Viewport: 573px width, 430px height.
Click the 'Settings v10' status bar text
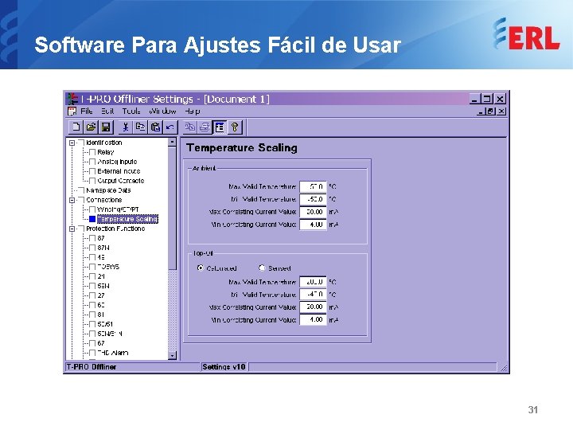(x=224, y=367)
